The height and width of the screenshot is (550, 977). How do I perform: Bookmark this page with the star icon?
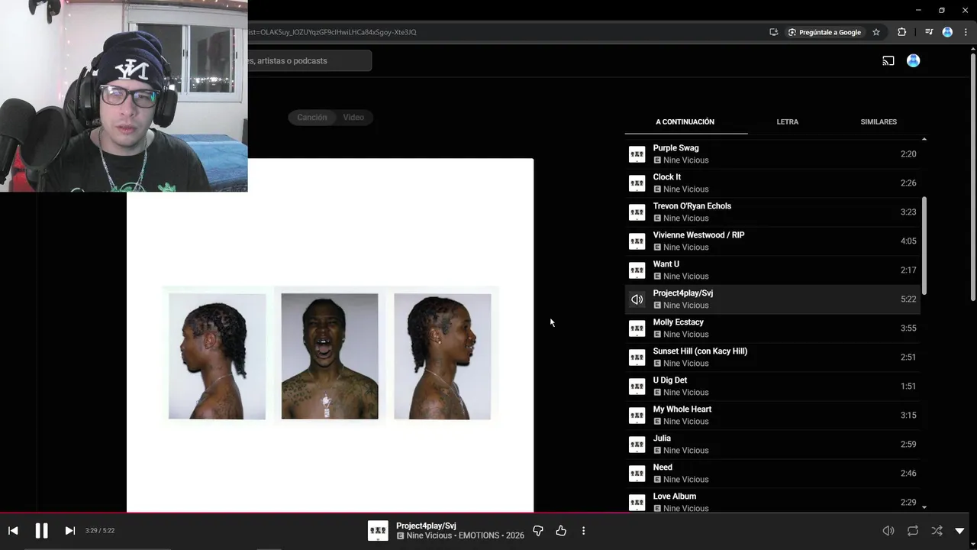coord(876,32)
